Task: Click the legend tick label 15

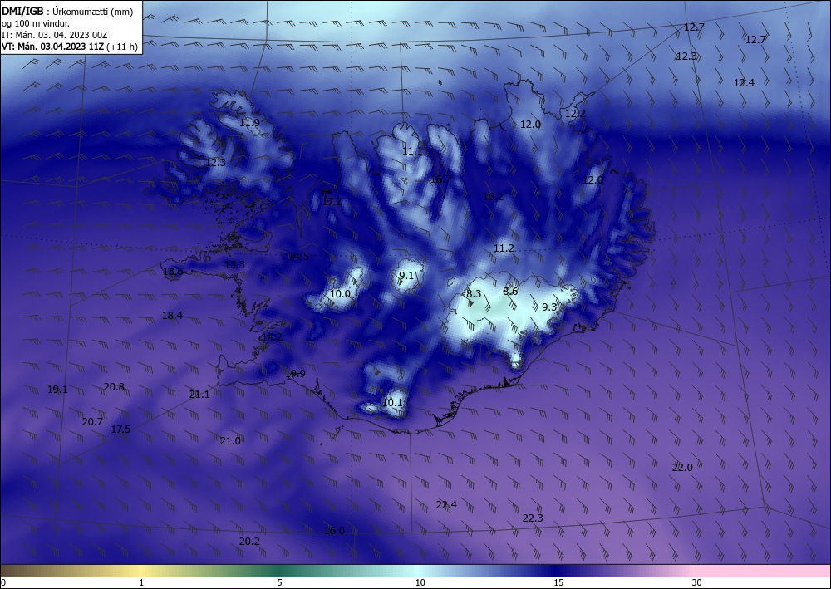Action: click(x=558, y=582)
